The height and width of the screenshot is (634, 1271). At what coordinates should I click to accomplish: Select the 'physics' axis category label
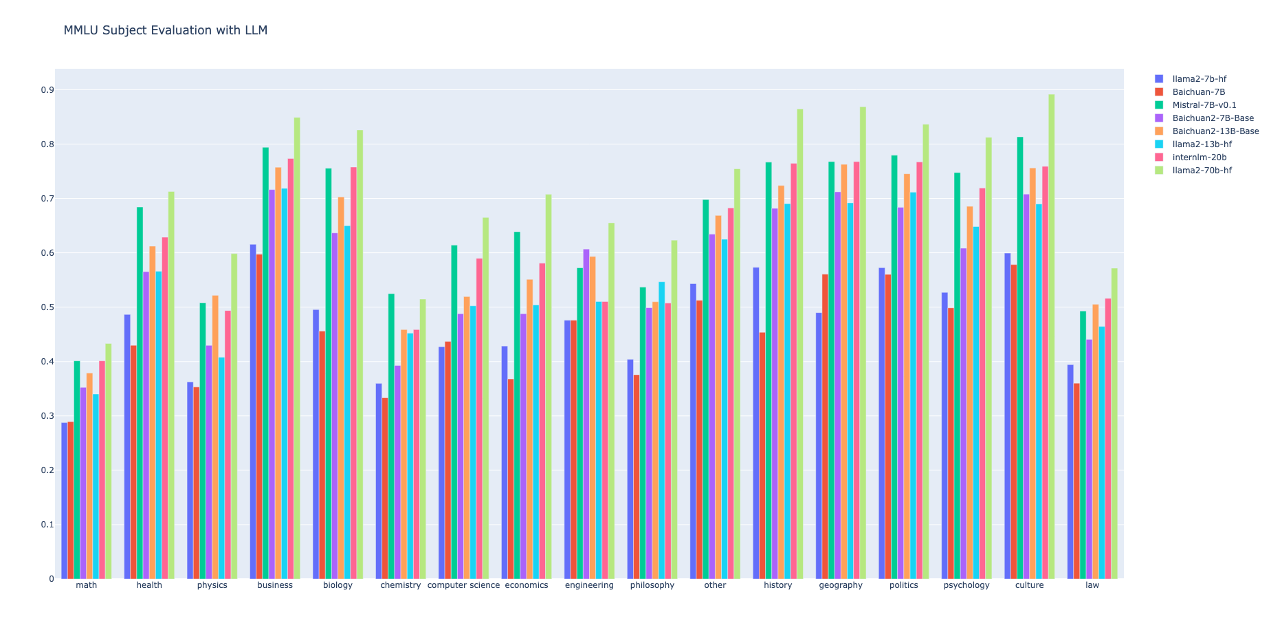[212, 585]
